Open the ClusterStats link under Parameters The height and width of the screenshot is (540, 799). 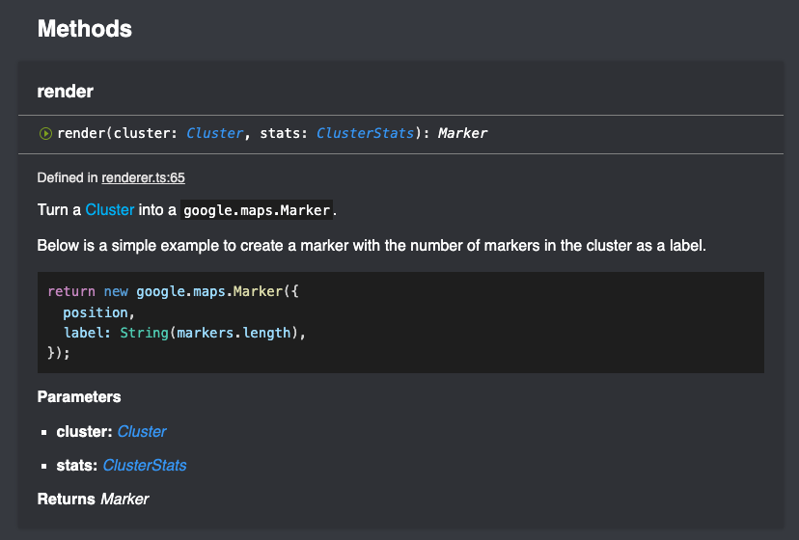coord(145,465)
